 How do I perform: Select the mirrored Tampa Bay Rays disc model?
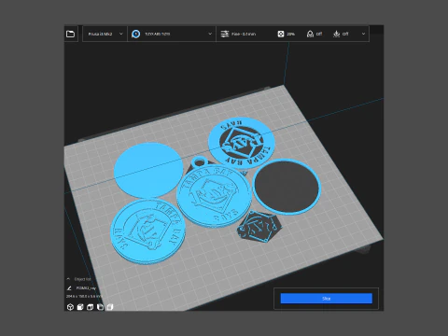242,143
